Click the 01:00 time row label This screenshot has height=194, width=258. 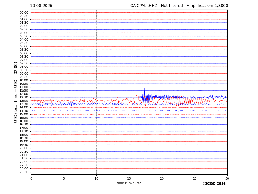click(x=24, y=20)
